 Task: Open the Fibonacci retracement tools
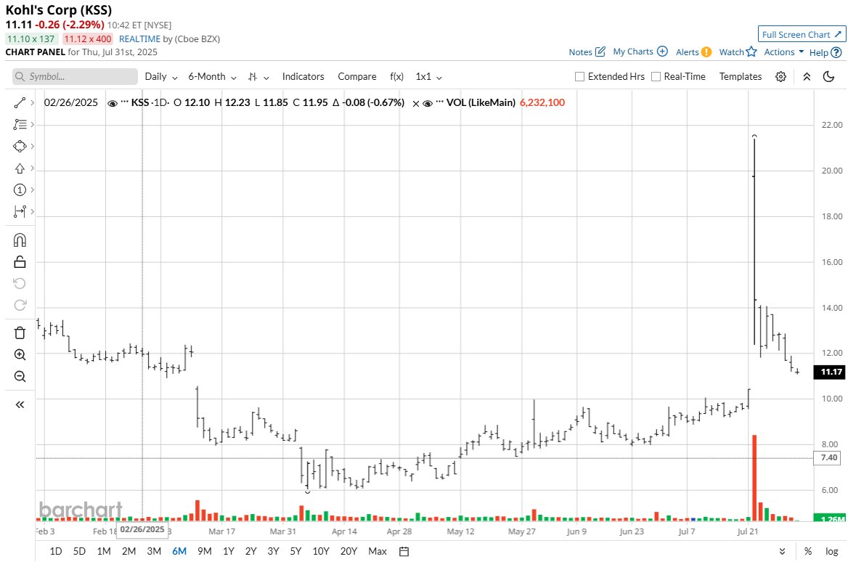tap(20, 124)
